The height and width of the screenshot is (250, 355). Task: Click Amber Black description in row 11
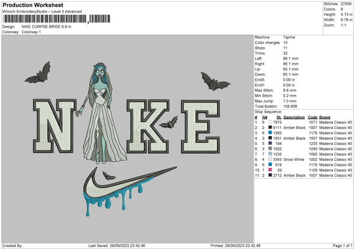(x=295, y=175)
